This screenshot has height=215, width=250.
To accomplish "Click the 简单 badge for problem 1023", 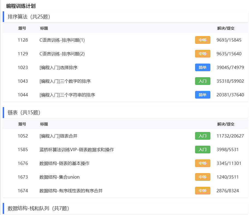I will (203, 67).
